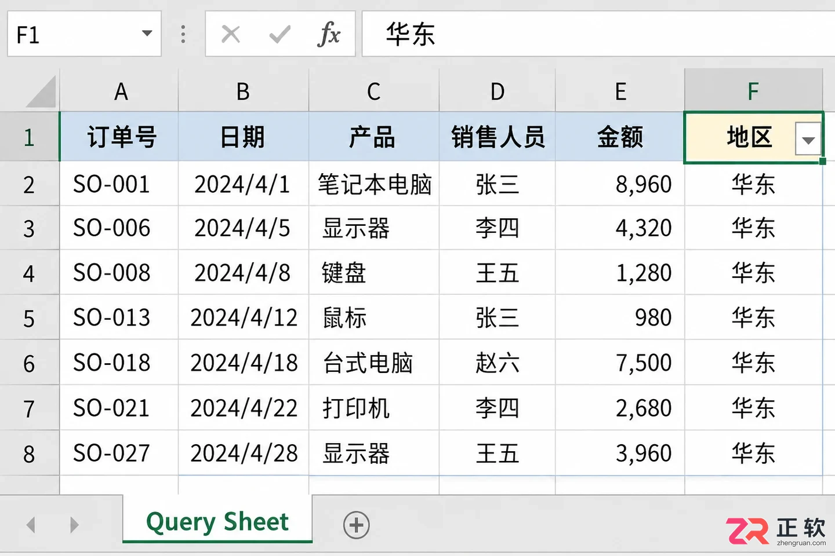
Task: Click the formula bar input showing 华东
Action: click(x=598, y=34)
